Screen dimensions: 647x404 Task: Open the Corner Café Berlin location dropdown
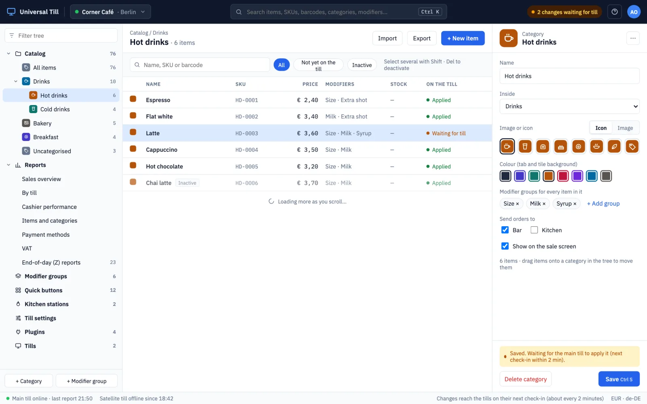(x=110, y=12)
